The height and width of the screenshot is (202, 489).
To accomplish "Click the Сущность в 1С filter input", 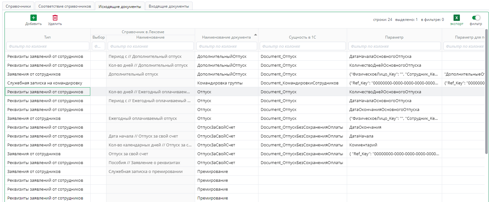I will coord(302,46).
